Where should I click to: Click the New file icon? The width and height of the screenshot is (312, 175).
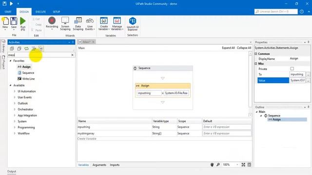[5, 21]
